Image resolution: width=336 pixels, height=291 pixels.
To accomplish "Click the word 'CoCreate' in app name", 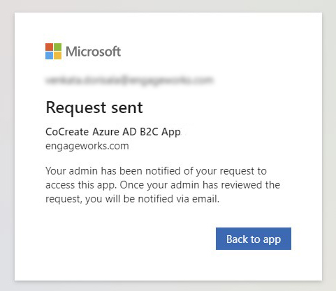I will [x=67, y=132].
